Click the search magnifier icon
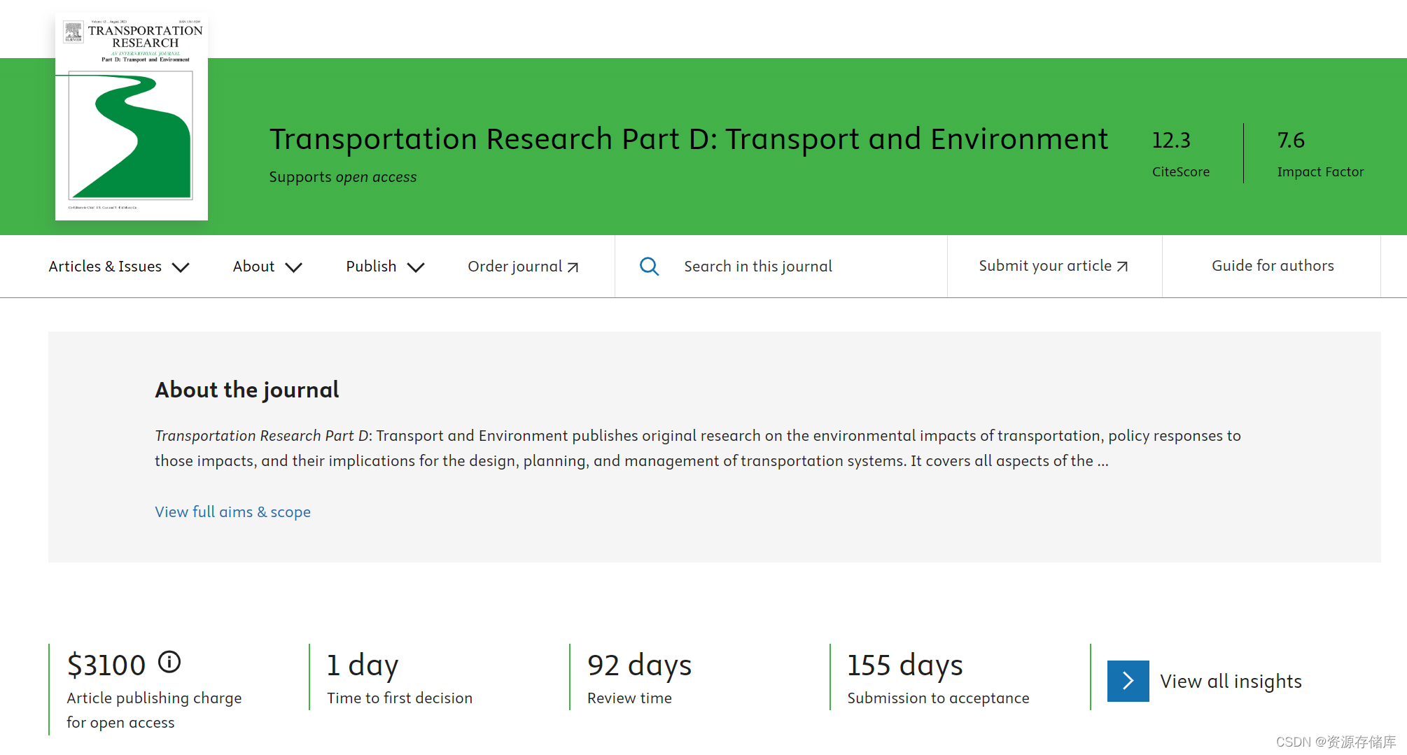1407x755 pixels. 649,266
